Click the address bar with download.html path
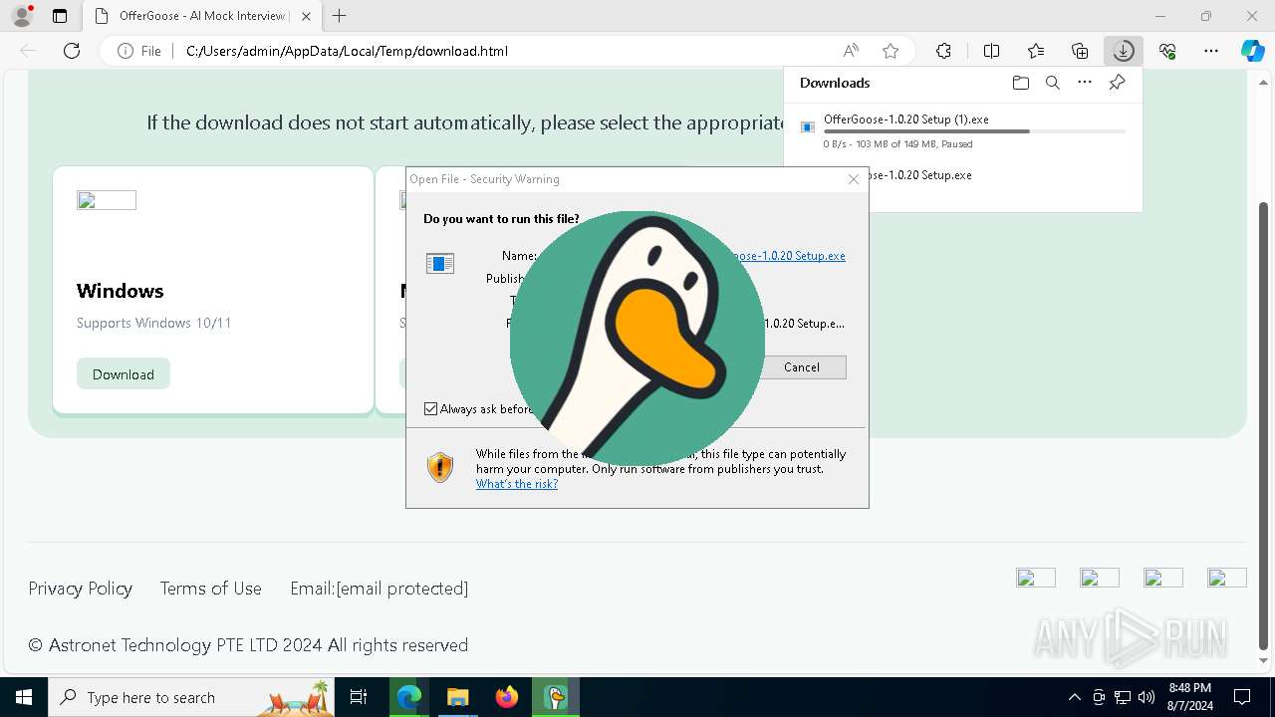The image size is (1275, 717). tap(347, 51)
